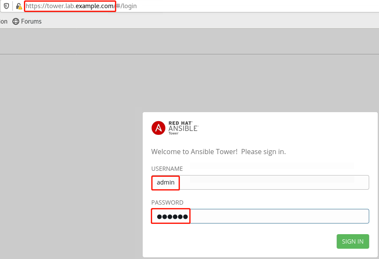
Task: Click the Red Hat Ansible Tower wordmark
Action: point(183,128)
